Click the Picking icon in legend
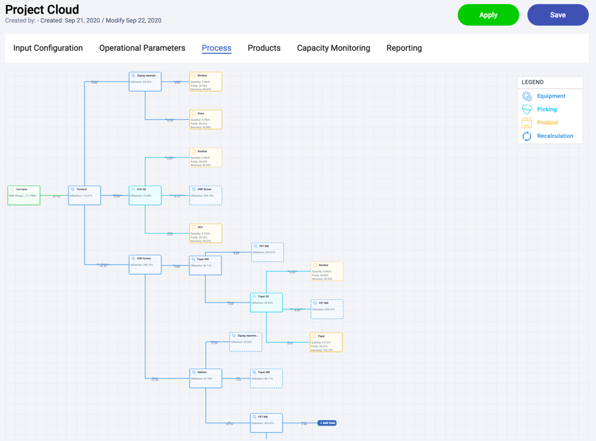The width and height of the screenshot is (596, 441). (x=526, y=109)
